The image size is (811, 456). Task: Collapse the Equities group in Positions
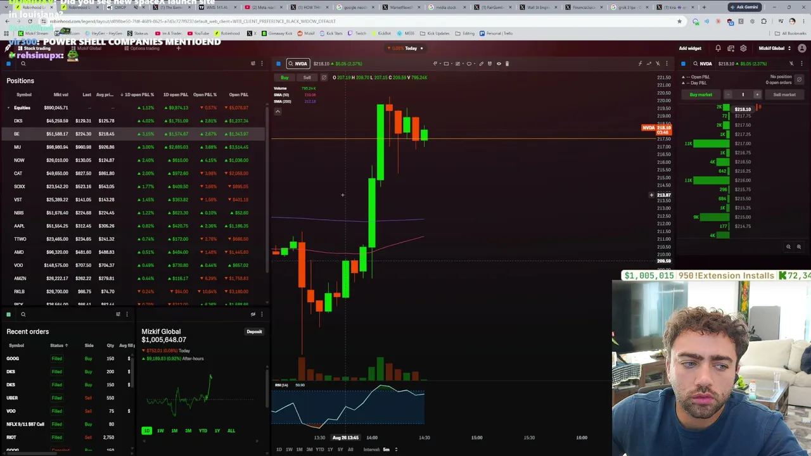click(8, 108)
